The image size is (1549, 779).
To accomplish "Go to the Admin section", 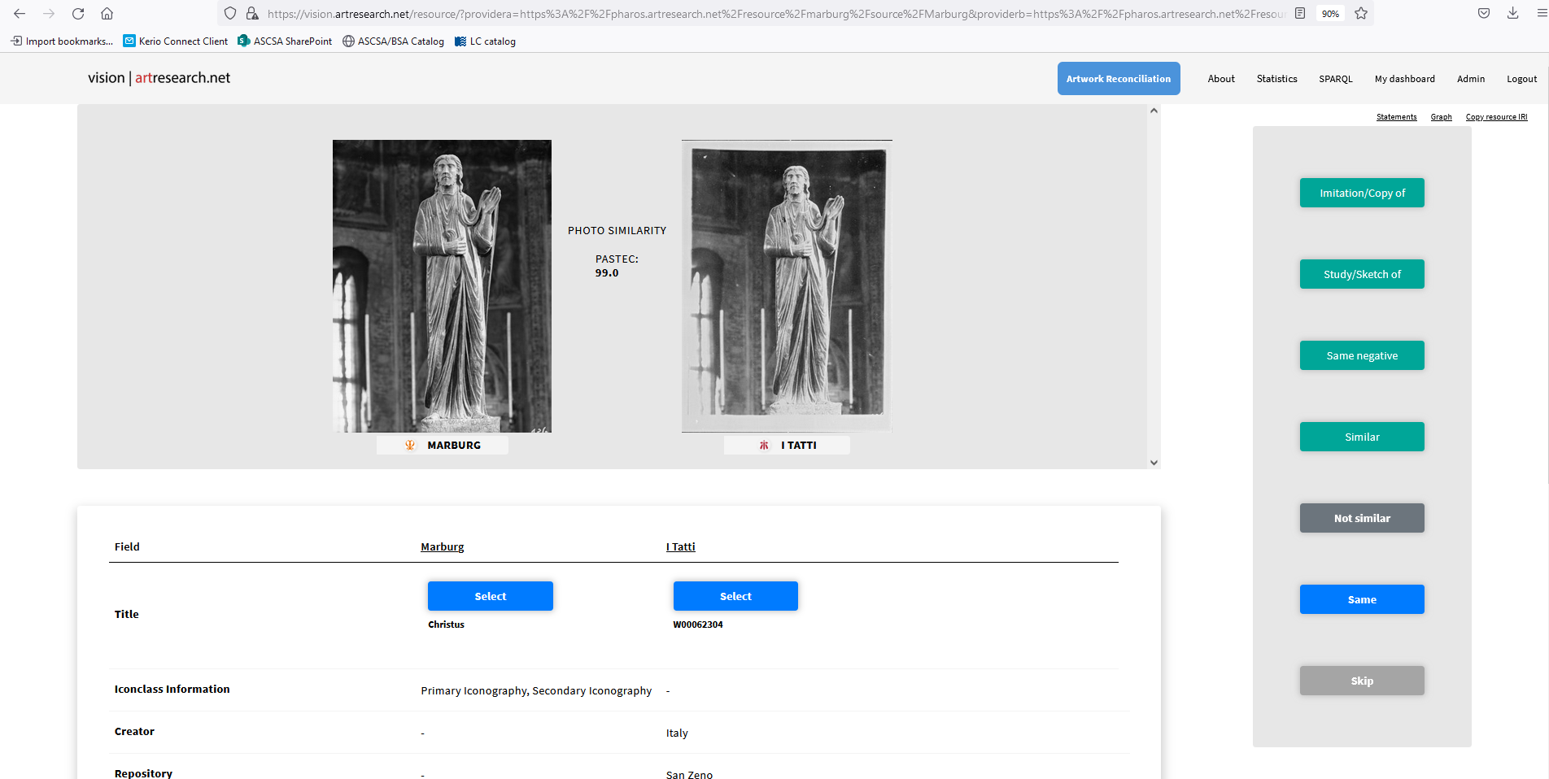I will [1471, 79].
